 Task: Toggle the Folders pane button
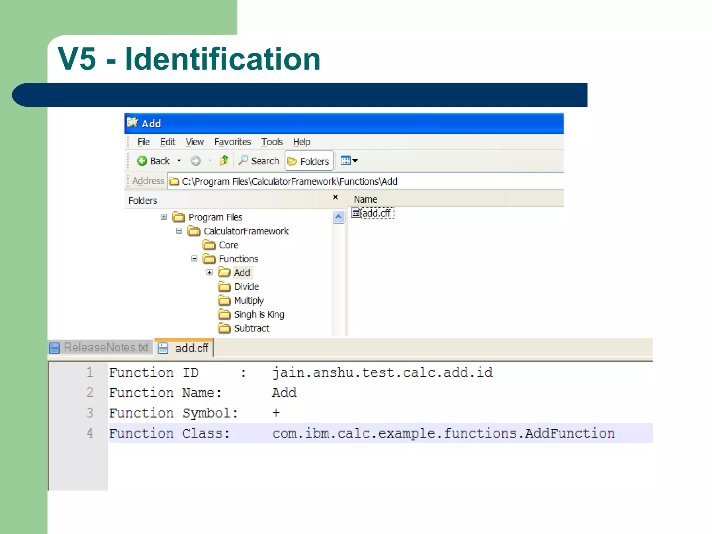[309, 161]
